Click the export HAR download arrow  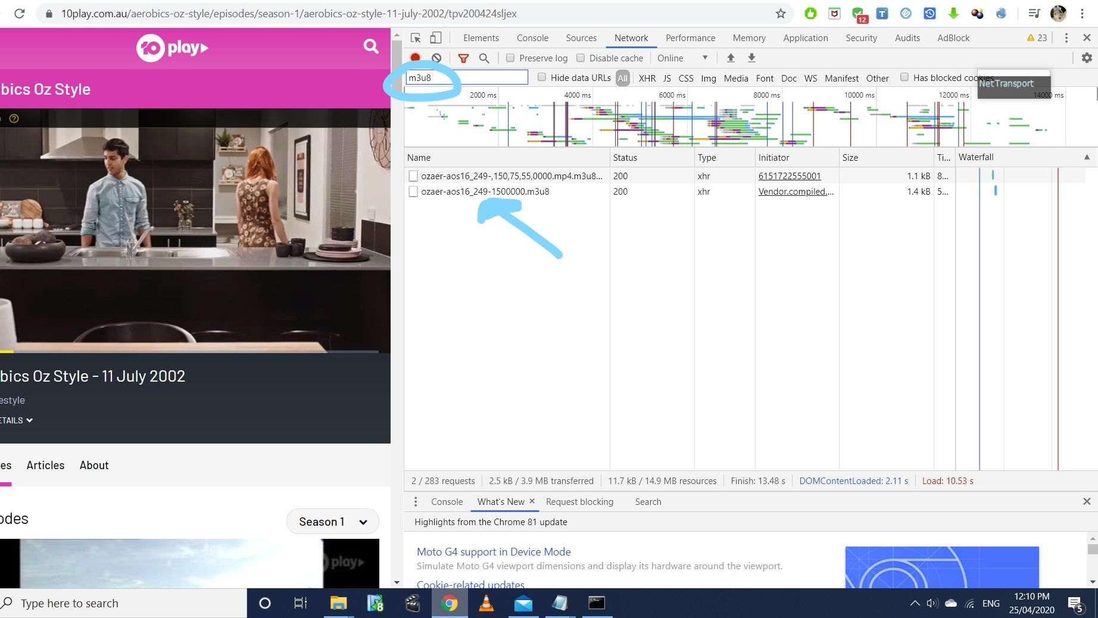pyautogui.click(x=751, y=58)
